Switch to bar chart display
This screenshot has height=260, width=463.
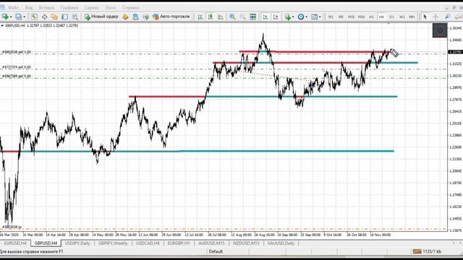pos(200,17)
